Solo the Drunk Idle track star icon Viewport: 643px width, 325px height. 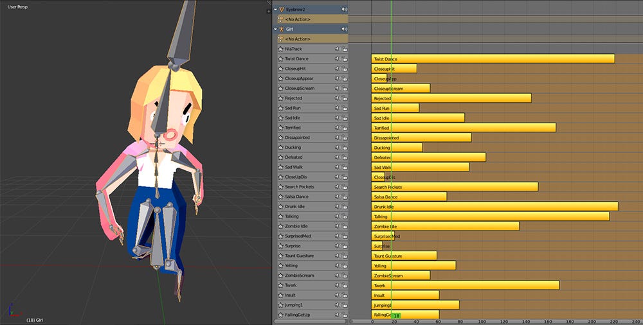[x=280, y=206]
